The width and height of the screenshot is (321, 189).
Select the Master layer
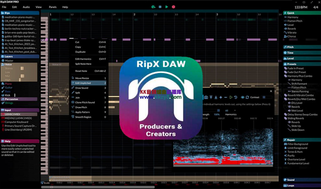pyautogui.click(x=9, y=61)
